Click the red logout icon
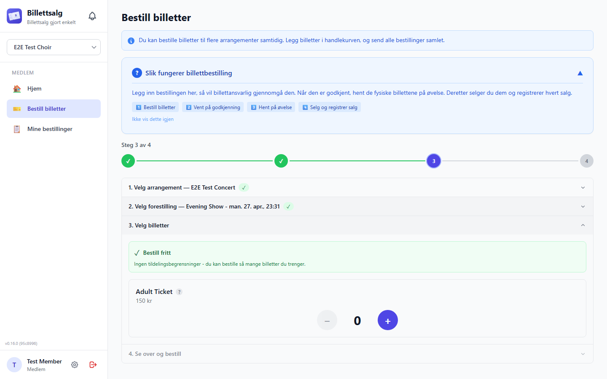The width and height of the screenshot is (607, 379). point(93,365)
